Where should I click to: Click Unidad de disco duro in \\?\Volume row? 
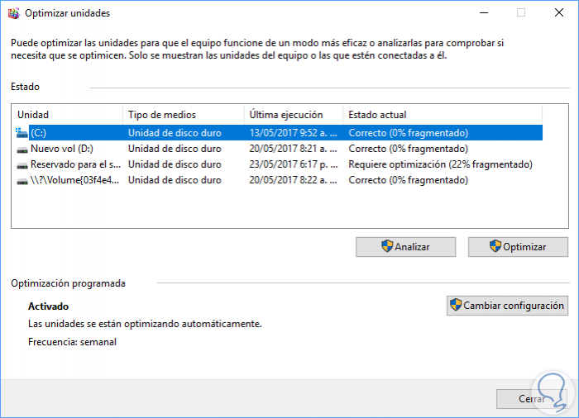[175, 180]
